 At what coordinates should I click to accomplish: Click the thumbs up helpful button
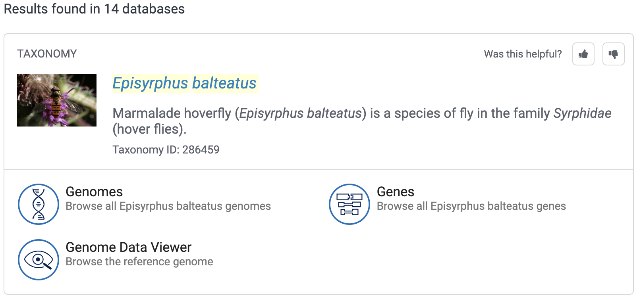point(583,54)
